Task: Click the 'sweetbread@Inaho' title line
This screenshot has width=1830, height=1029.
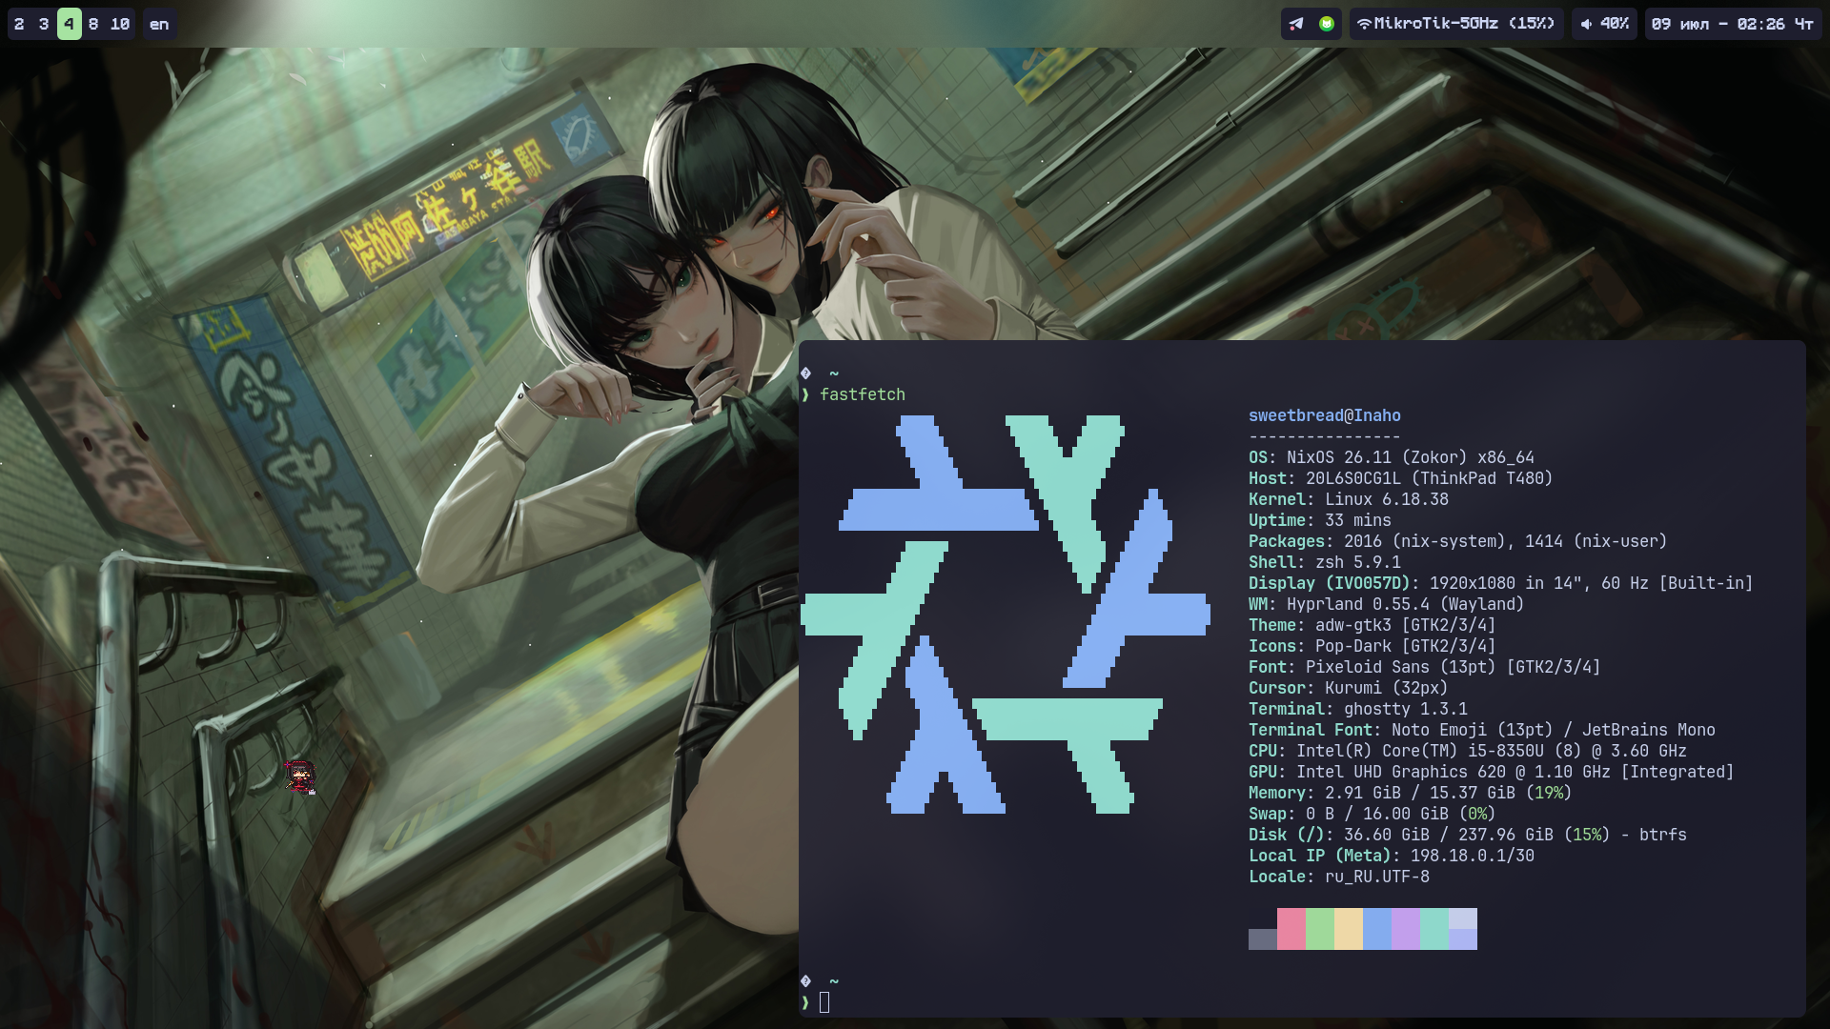Action: [1325, 415]
